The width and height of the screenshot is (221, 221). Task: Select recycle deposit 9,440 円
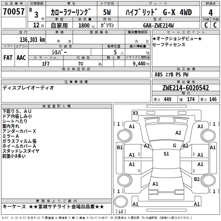(x=141, y=64)
